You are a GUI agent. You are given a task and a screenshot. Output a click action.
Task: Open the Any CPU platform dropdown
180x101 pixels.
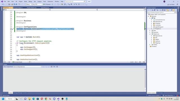(x=37, y=4)
